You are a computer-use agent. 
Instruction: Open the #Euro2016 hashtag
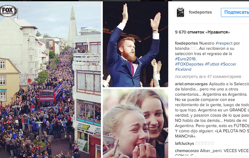(185, 59)
